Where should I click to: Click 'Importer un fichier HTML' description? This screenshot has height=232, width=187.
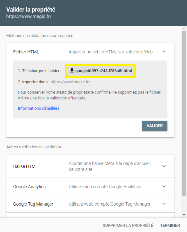(111, 52)
